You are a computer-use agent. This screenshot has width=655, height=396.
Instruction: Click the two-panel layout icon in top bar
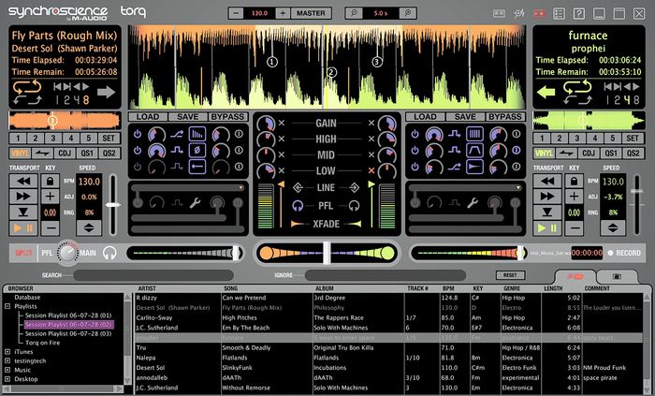(499, 13)
